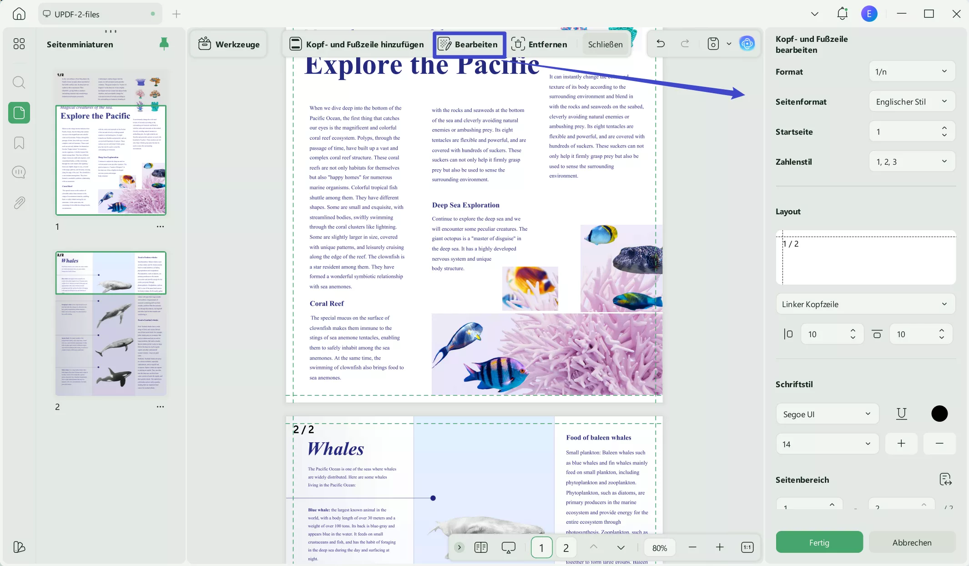Click the Fertig button to apply changes
The height and width of the screenshot is (566, 969).
pyautogui.click(x=819, y=542)
